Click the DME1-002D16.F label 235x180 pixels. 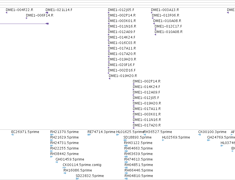(x=122, y=70)
